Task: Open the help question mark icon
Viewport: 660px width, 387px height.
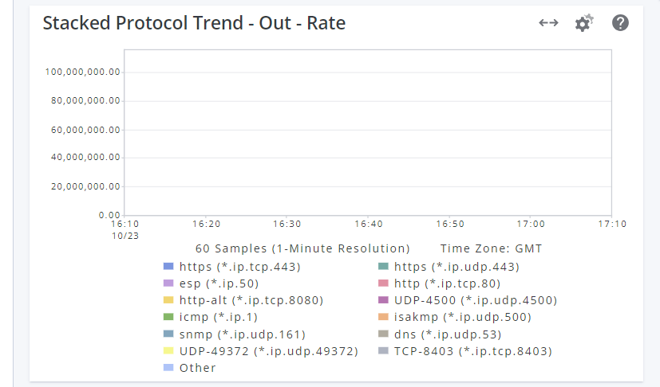Action: click(621, 23)
